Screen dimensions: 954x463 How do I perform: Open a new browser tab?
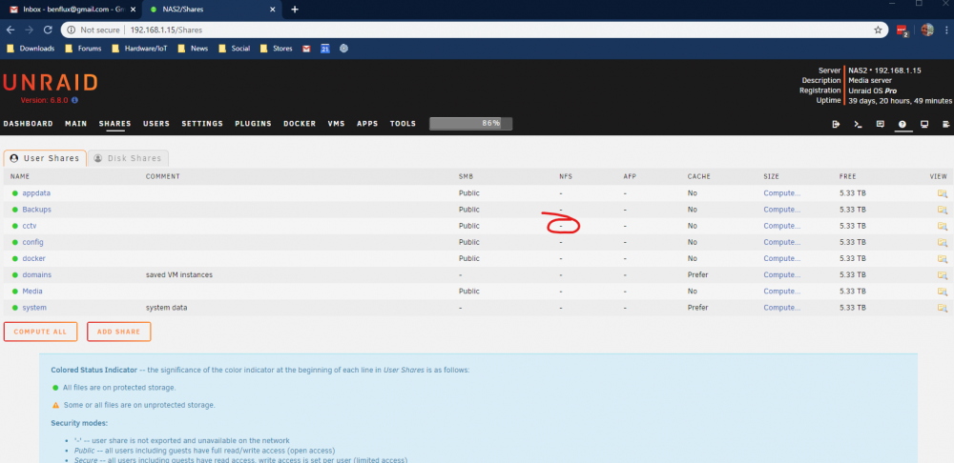click(295, 10)
